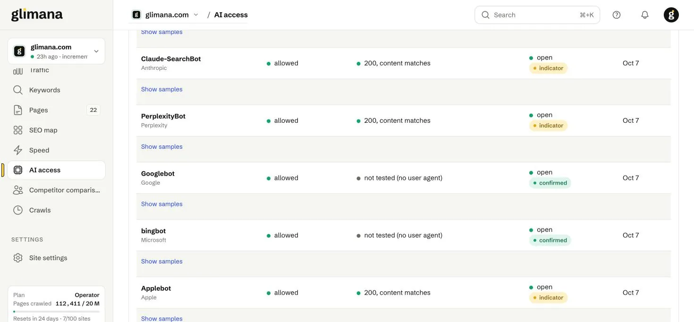
Task: Expand the sidebar site selector chevron
Action: click(x=96, y=51)
